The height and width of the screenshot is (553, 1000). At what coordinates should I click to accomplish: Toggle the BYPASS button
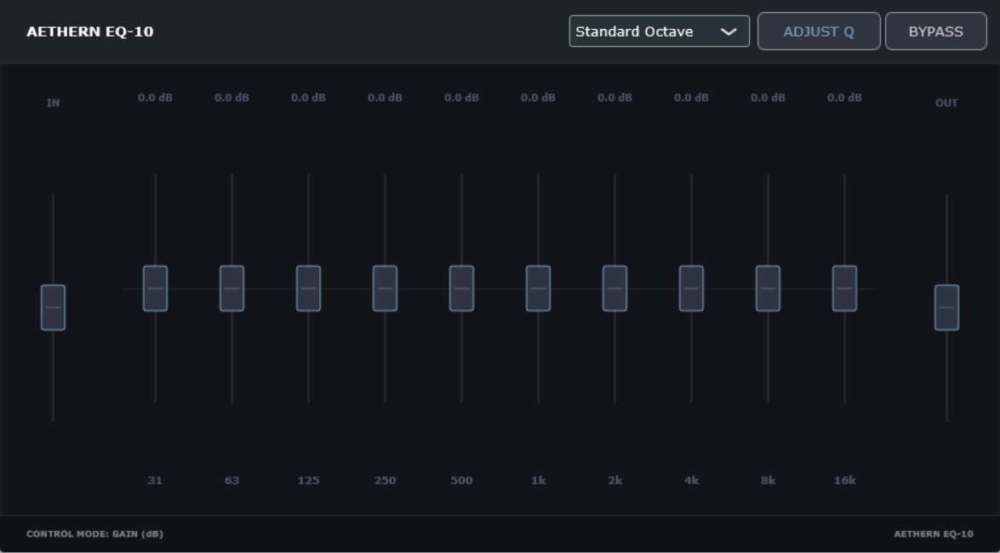coord(935,31)
